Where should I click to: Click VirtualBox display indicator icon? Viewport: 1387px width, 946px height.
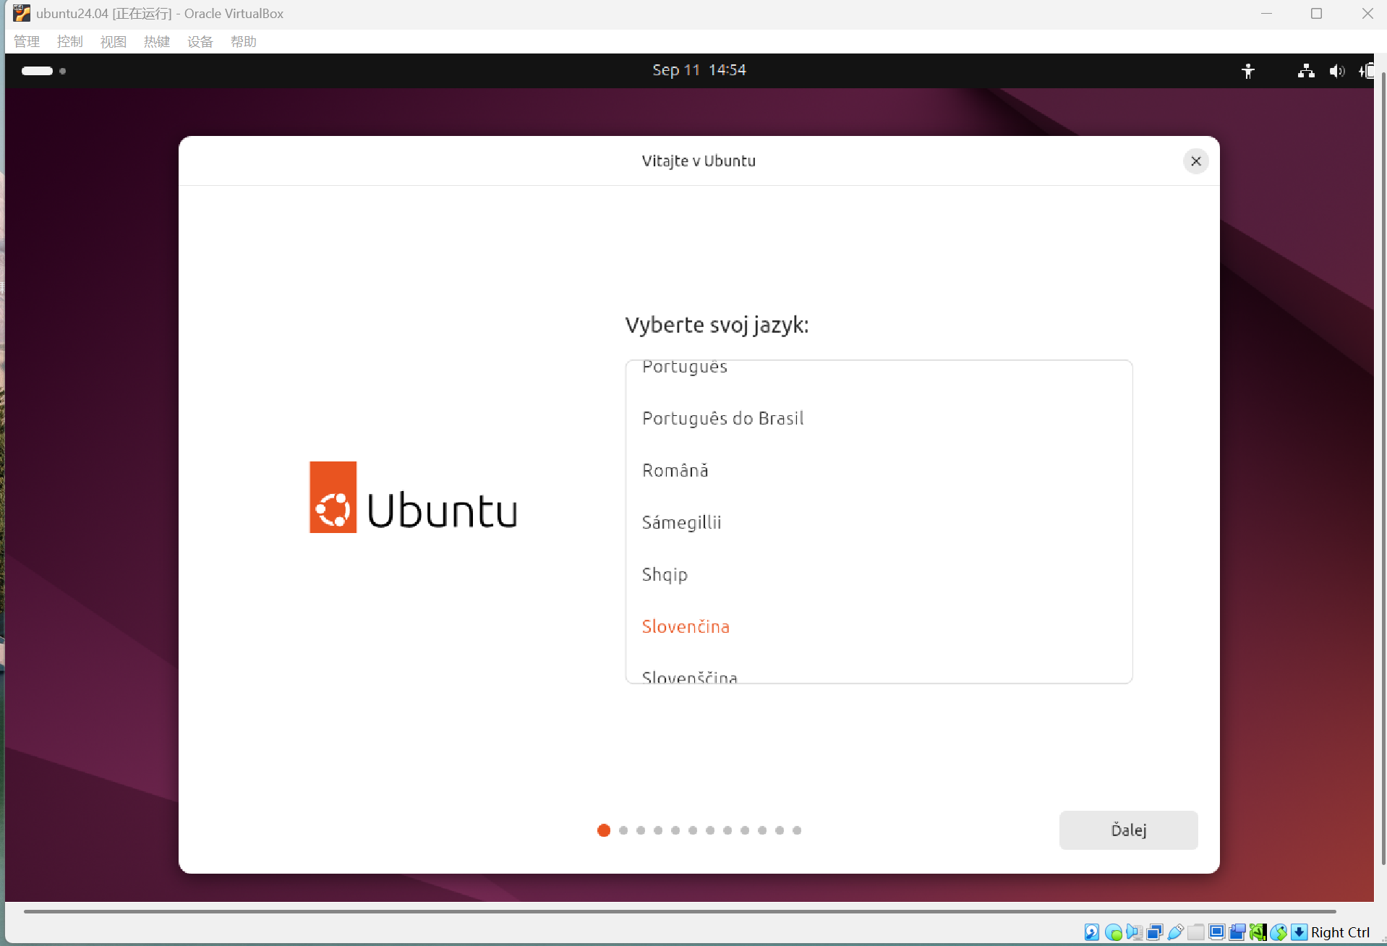pyautogui.click(x=1217, y=932)
